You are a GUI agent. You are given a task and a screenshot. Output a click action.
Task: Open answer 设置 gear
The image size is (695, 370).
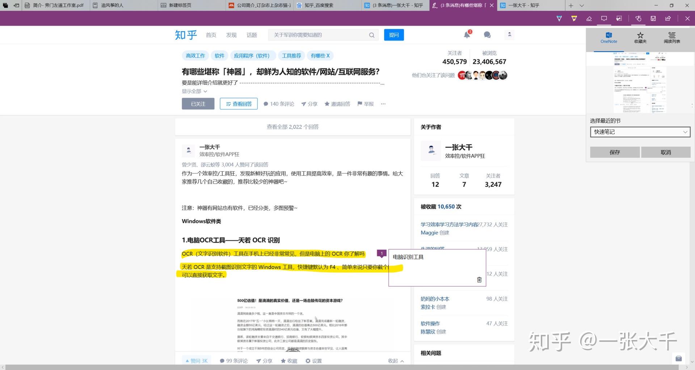click(313, 361)
